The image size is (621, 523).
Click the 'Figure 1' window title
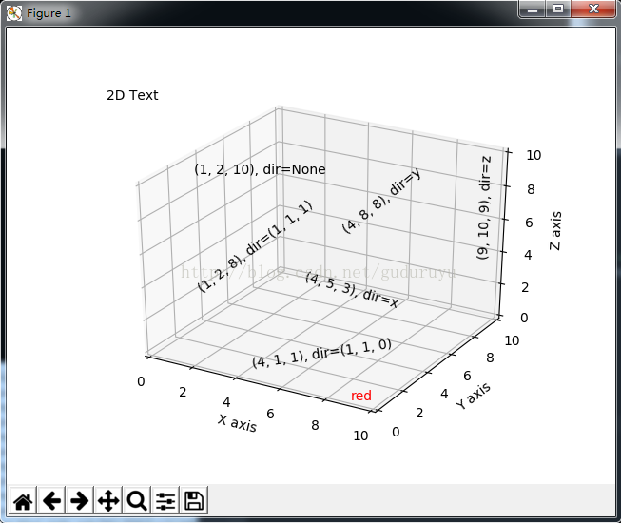click(49, 13)
